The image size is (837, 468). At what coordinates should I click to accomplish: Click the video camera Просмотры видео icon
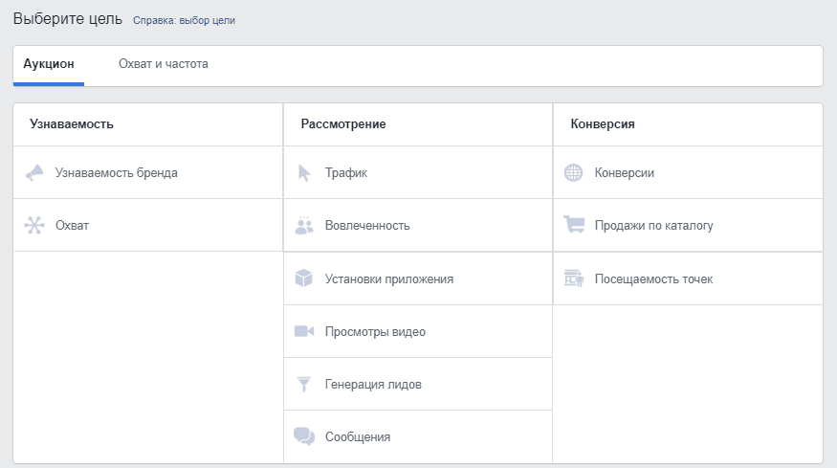(x=304, y=331)
